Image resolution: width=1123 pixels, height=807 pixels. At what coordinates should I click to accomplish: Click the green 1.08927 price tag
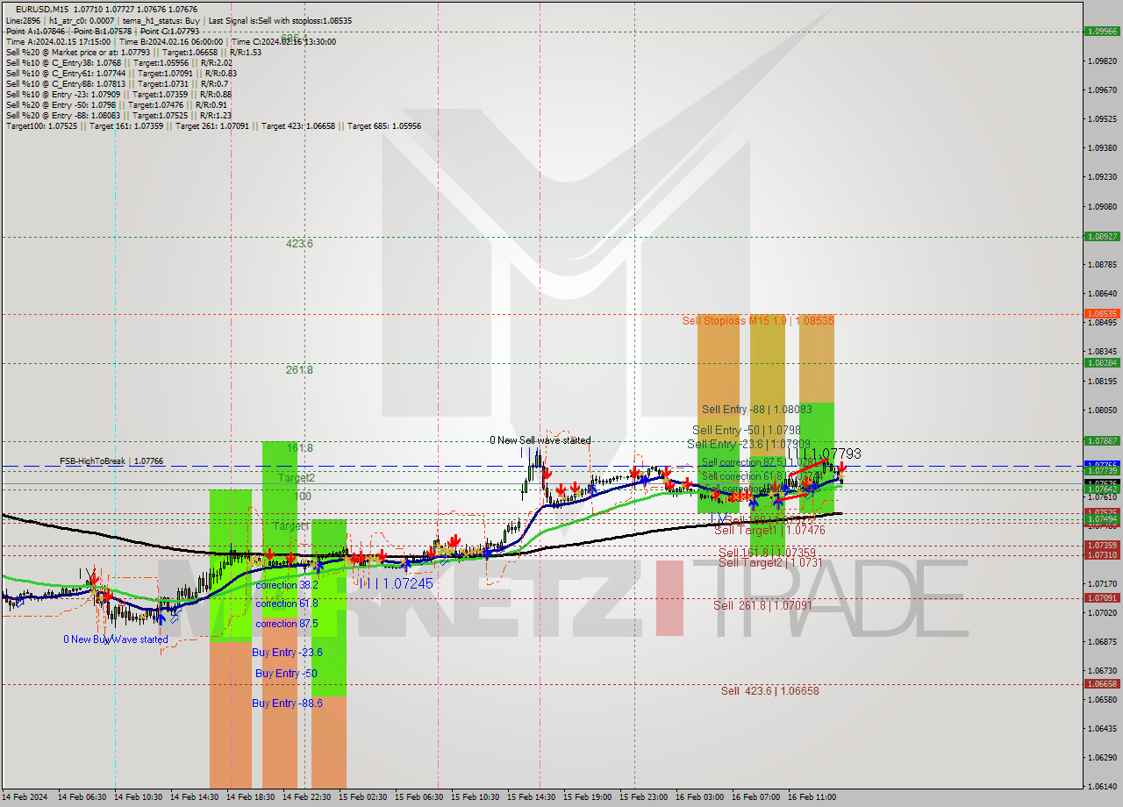pyautogui.click(x=1102, y=236)
